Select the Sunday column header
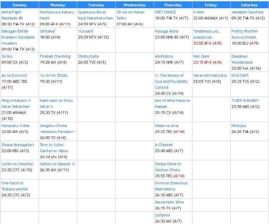 [x=19, y=5]
